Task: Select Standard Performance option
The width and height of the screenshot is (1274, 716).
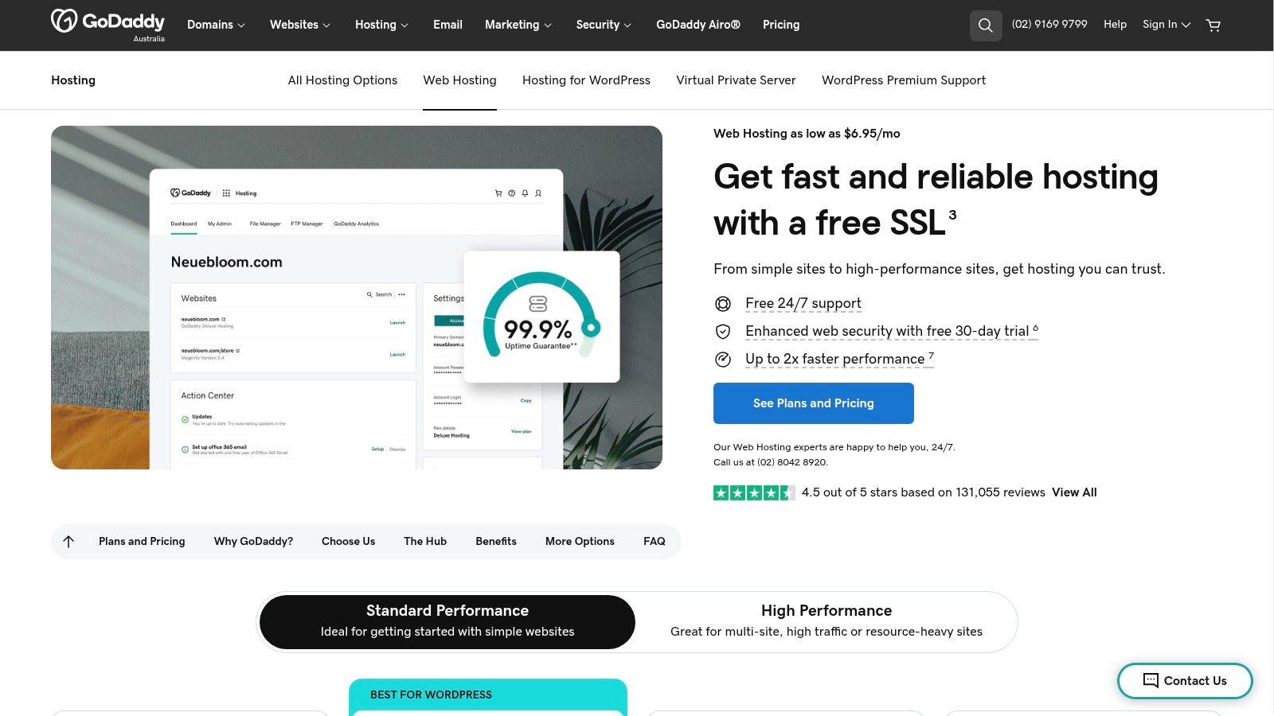Action: pyautogui.click(x=447, y=621)
